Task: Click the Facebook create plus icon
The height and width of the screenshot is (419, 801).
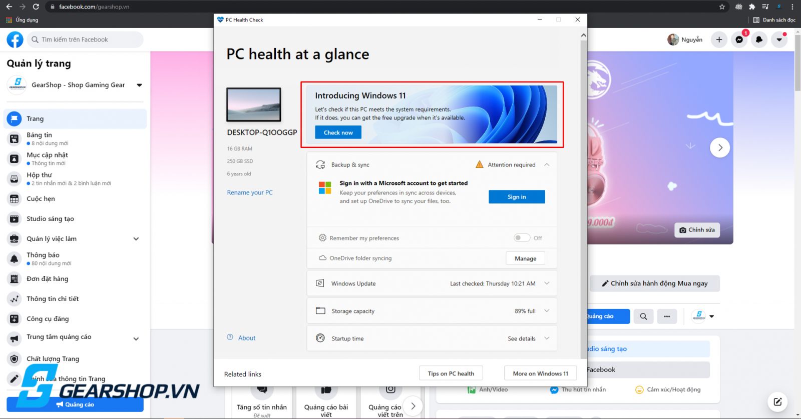Action: [719, 39]
